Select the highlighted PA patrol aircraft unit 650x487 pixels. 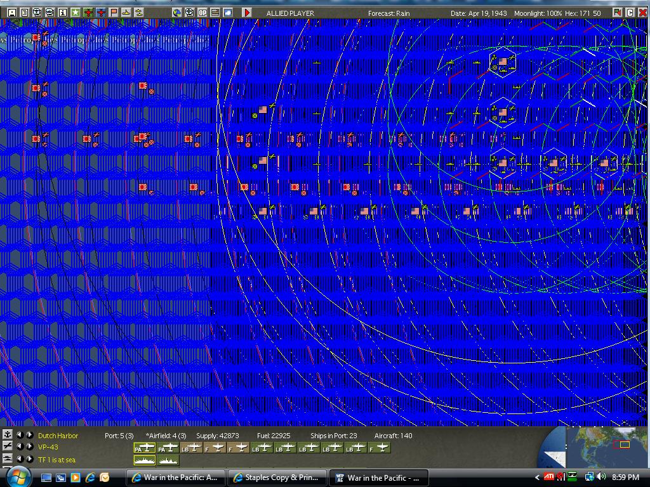145,448
